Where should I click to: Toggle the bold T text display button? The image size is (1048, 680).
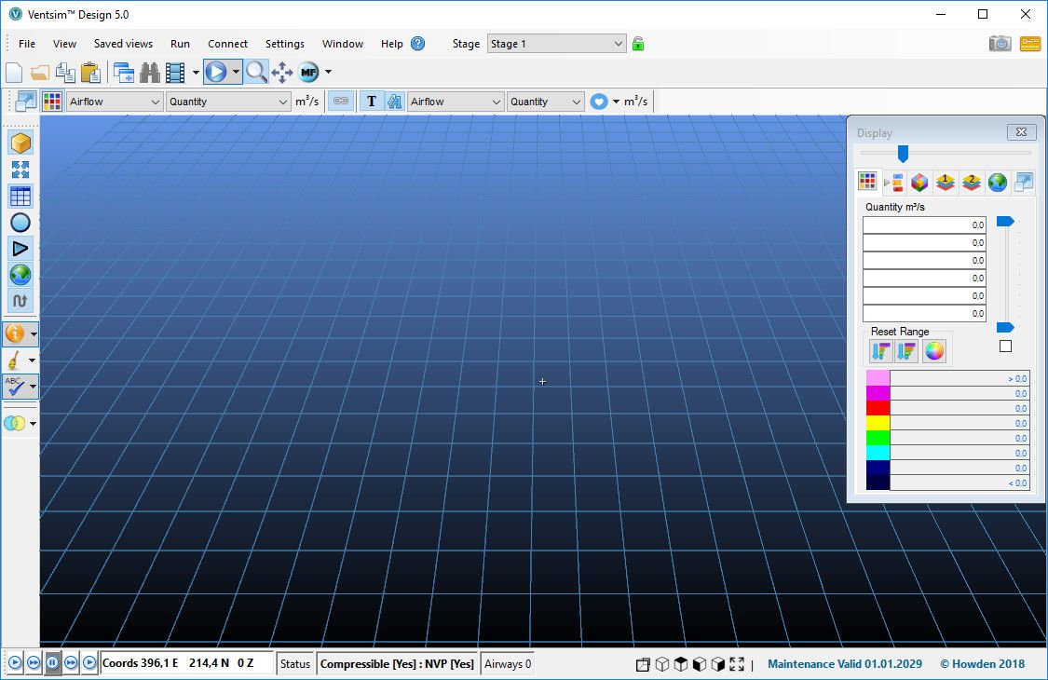371,102
